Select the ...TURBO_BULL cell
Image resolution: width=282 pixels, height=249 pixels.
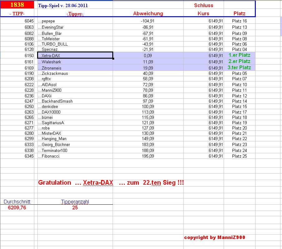(75, 44)
